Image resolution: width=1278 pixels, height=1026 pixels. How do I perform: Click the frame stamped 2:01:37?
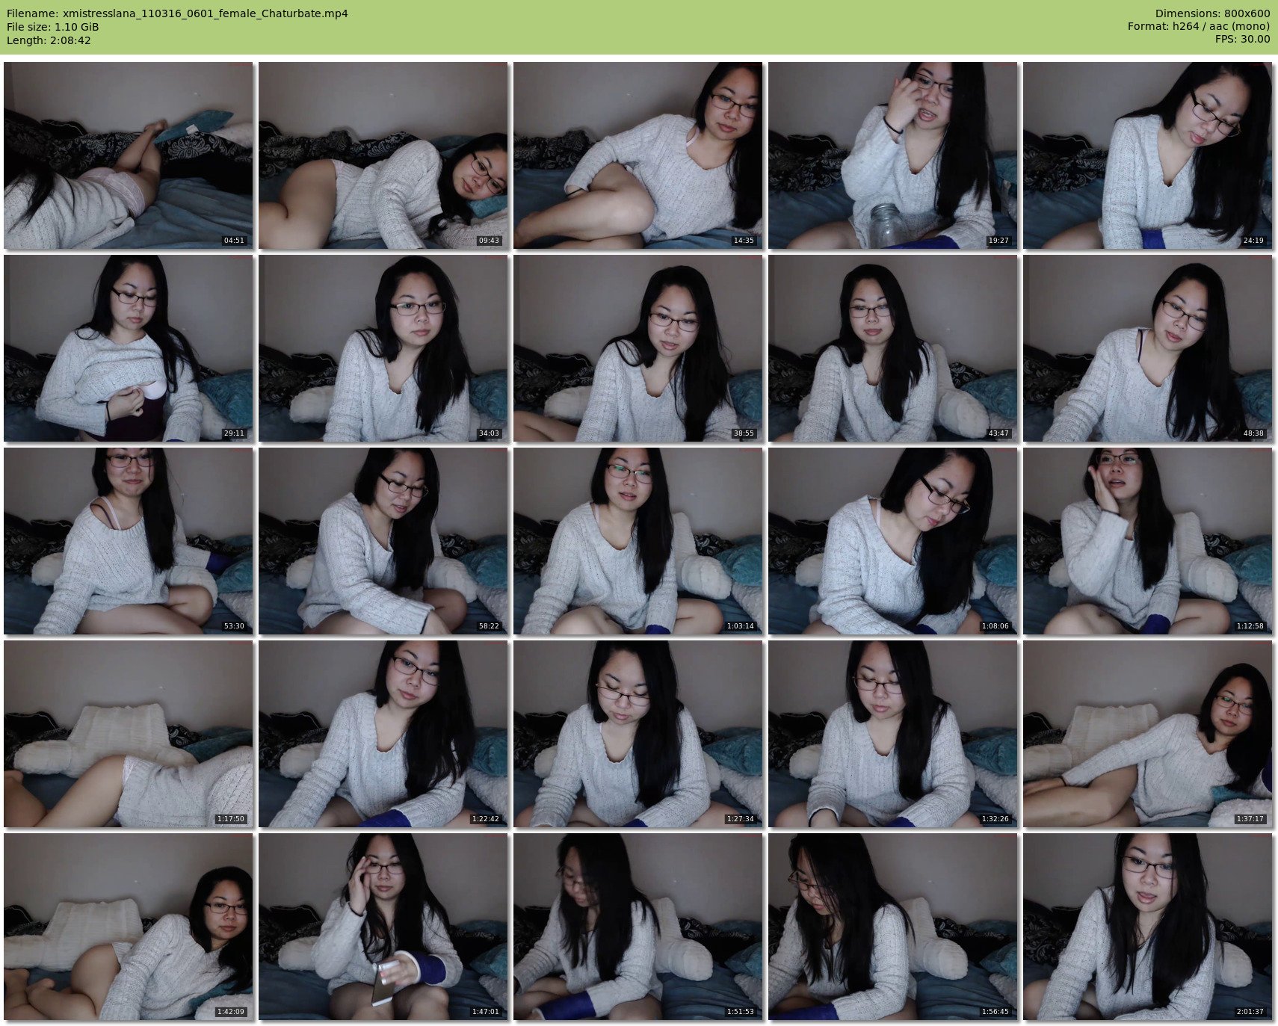1148,927
